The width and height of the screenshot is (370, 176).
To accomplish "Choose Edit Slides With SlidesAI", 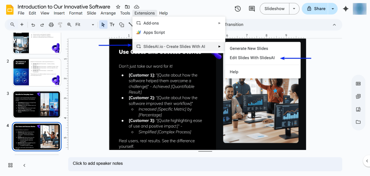I will pos(252,58).
